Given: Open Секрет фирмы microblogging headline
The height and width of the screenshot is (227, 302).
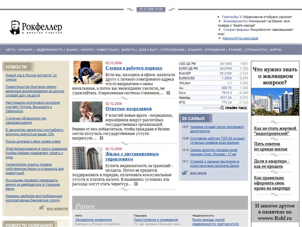Looking at the screenshot, I should 255,31.
